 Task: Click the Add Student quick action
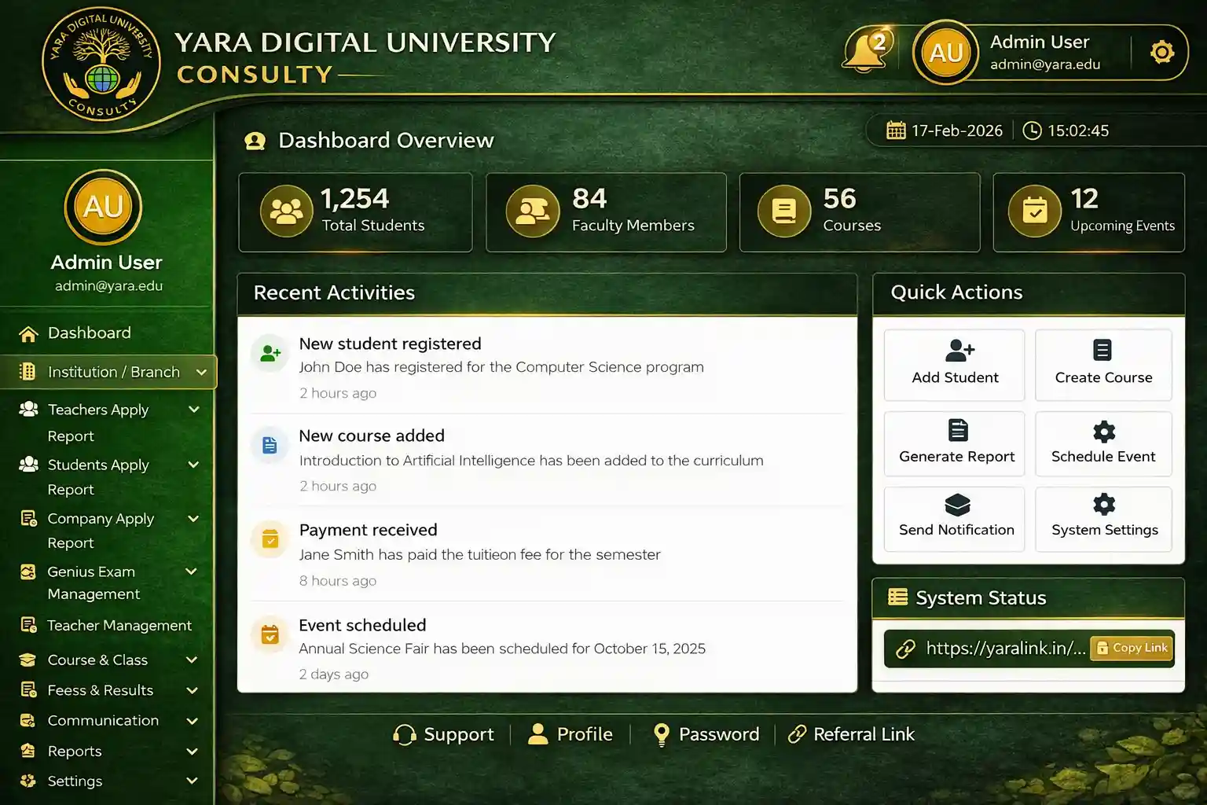tap(954, 365)
